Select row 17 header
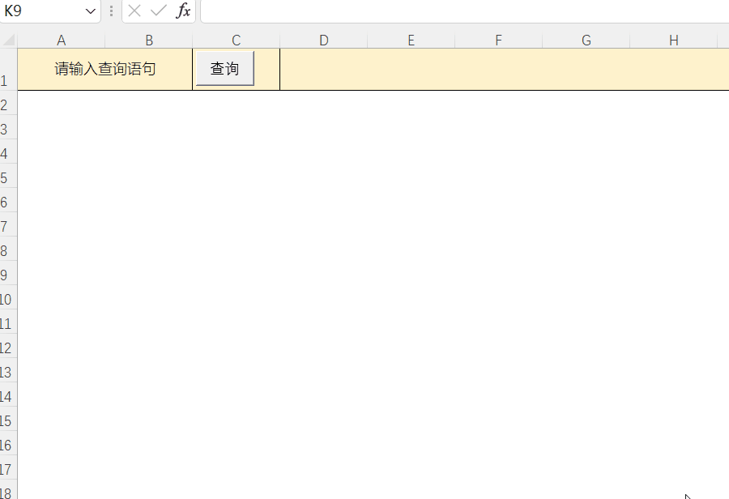This screenshot has width=729, height=499. [x=8, y=467]
